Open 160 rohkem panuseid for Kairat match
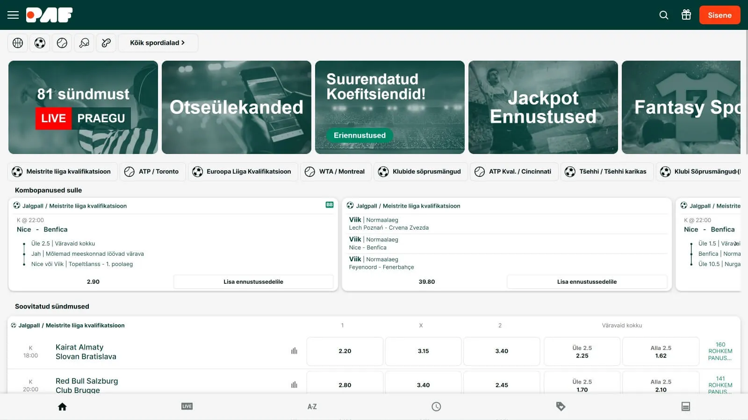The width and height of the screenshot is (748, 420). (720, 351)
